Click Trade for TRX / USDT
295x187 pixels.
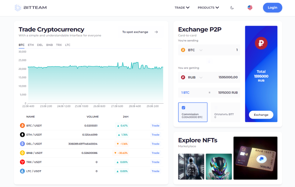tap(156, 162)
